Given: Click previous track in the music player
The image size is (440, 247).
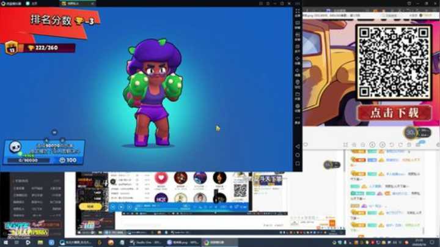Looking at the screenshot, I should 113,207.
